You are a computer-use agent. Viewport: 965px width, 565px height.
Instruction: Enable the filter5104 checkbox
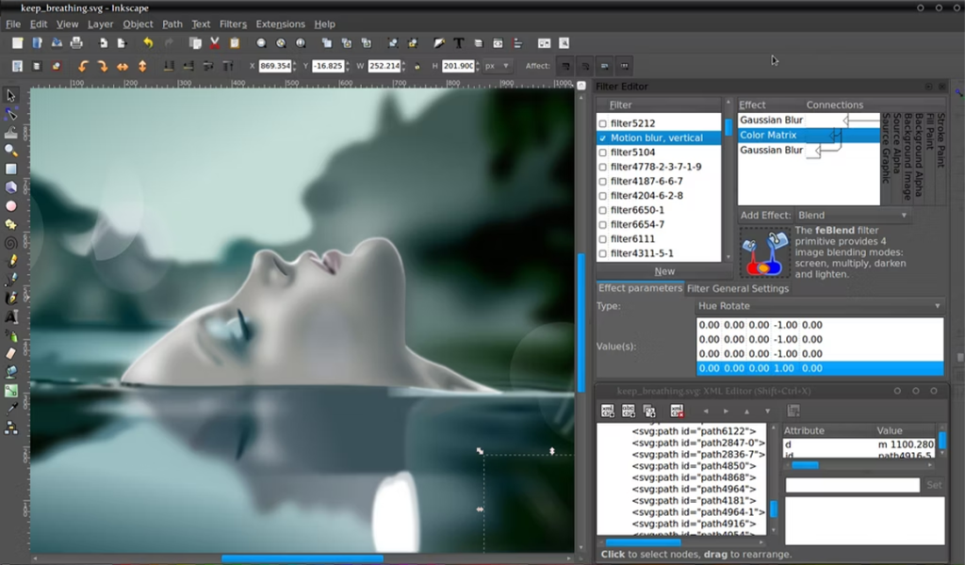pos(602,153)
